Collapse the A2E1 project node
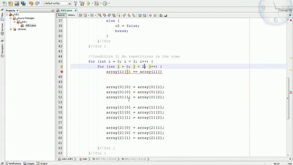 click(7, 14)
